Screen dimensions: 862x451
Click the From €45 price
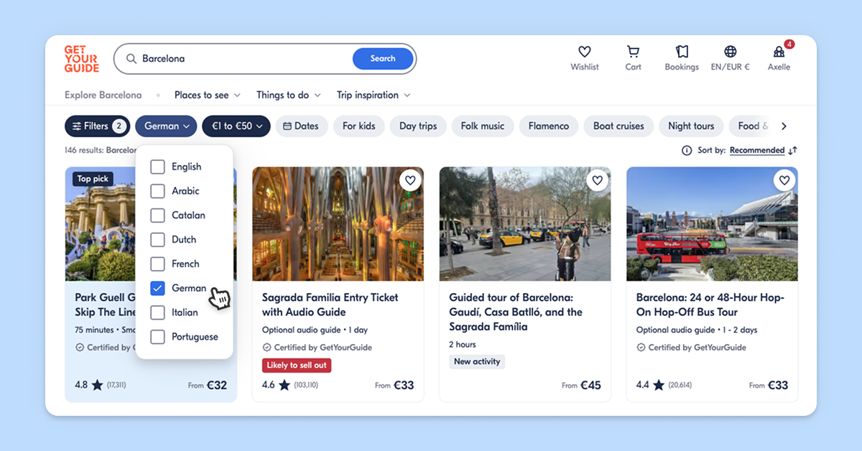point(582,385)
